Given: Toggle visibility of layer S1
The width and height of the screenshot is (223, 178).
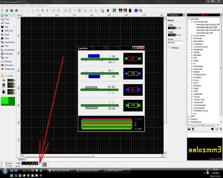Looking at the screenshot, I should click(x=26, y=163).
